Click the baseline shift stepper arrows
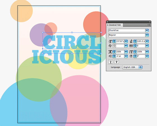This screenshot has height=126, width=157. coord(114,56)
